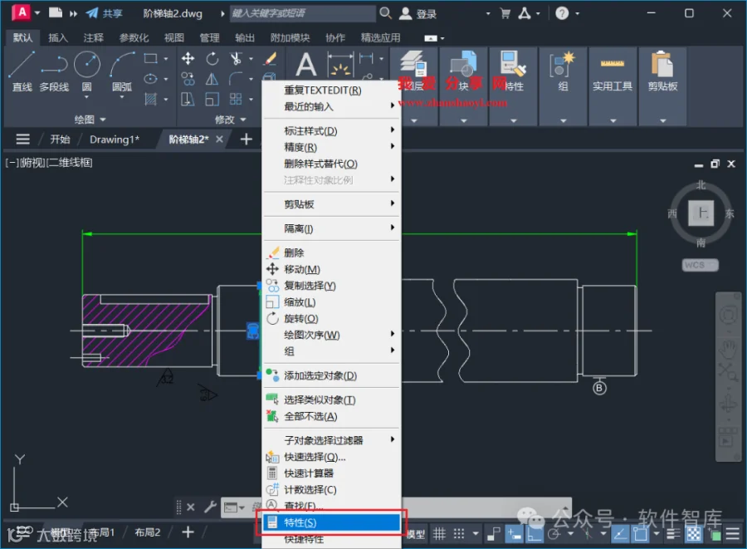Click the file tab hamburger menu icon
This screenshot has height=549, width=747.
click(x=22, y=140)
